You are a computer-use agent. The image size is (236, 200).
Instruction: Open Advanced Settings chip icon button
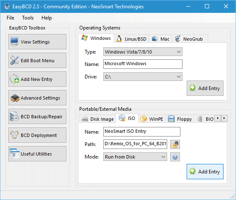coord(37,98)
